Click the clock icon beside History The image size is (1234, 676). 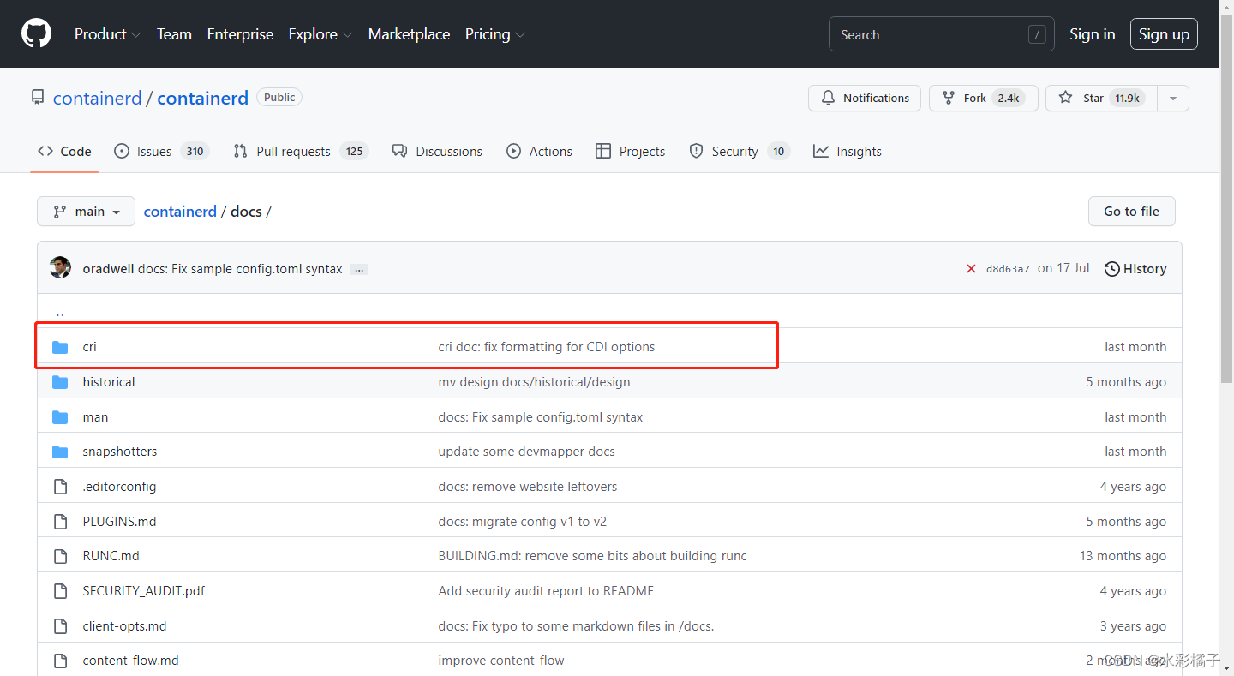coord(1111,269)
